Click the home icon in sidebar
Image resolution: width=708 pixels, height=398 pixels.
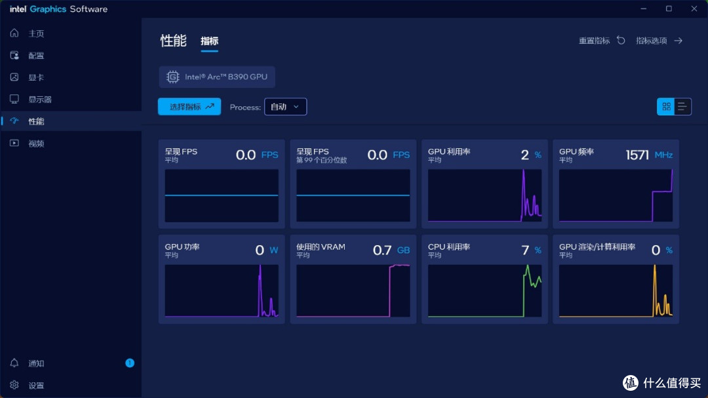click(14, 33)
